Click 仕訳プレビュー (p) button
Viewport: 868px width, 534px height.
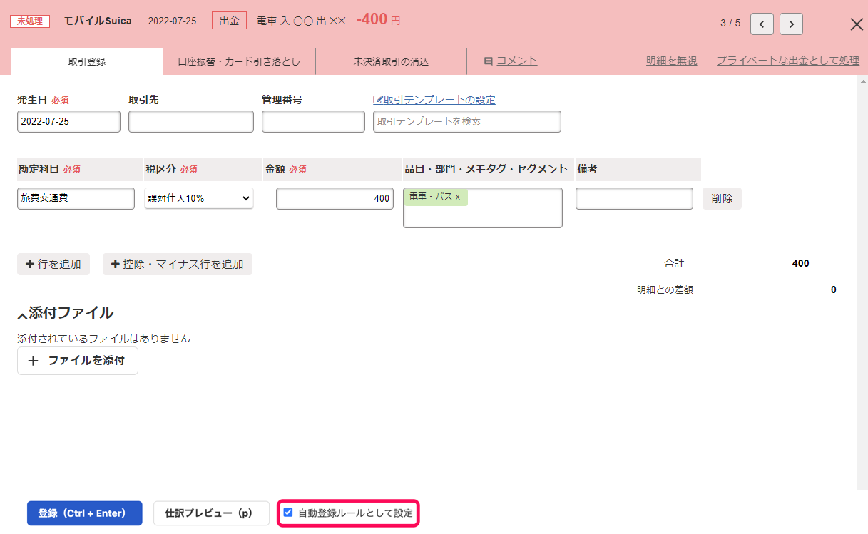[211, 513]
